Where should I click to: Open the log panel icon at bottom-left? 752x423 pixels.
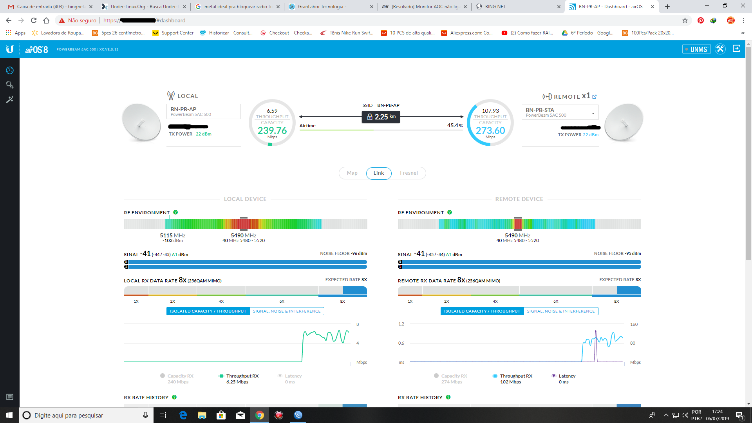point(10,397)
